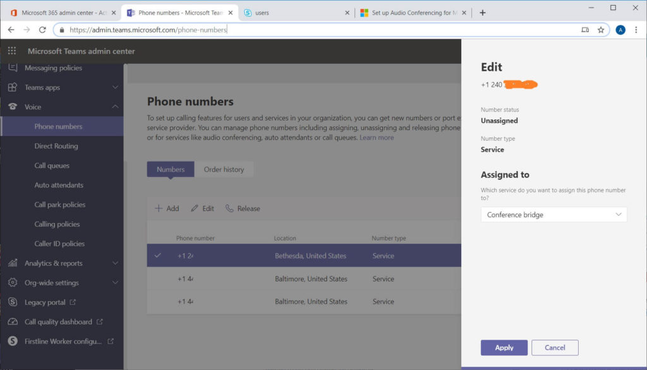Select the first Baltimore, United States row
The image size is (647, 370).
[304, 278]
